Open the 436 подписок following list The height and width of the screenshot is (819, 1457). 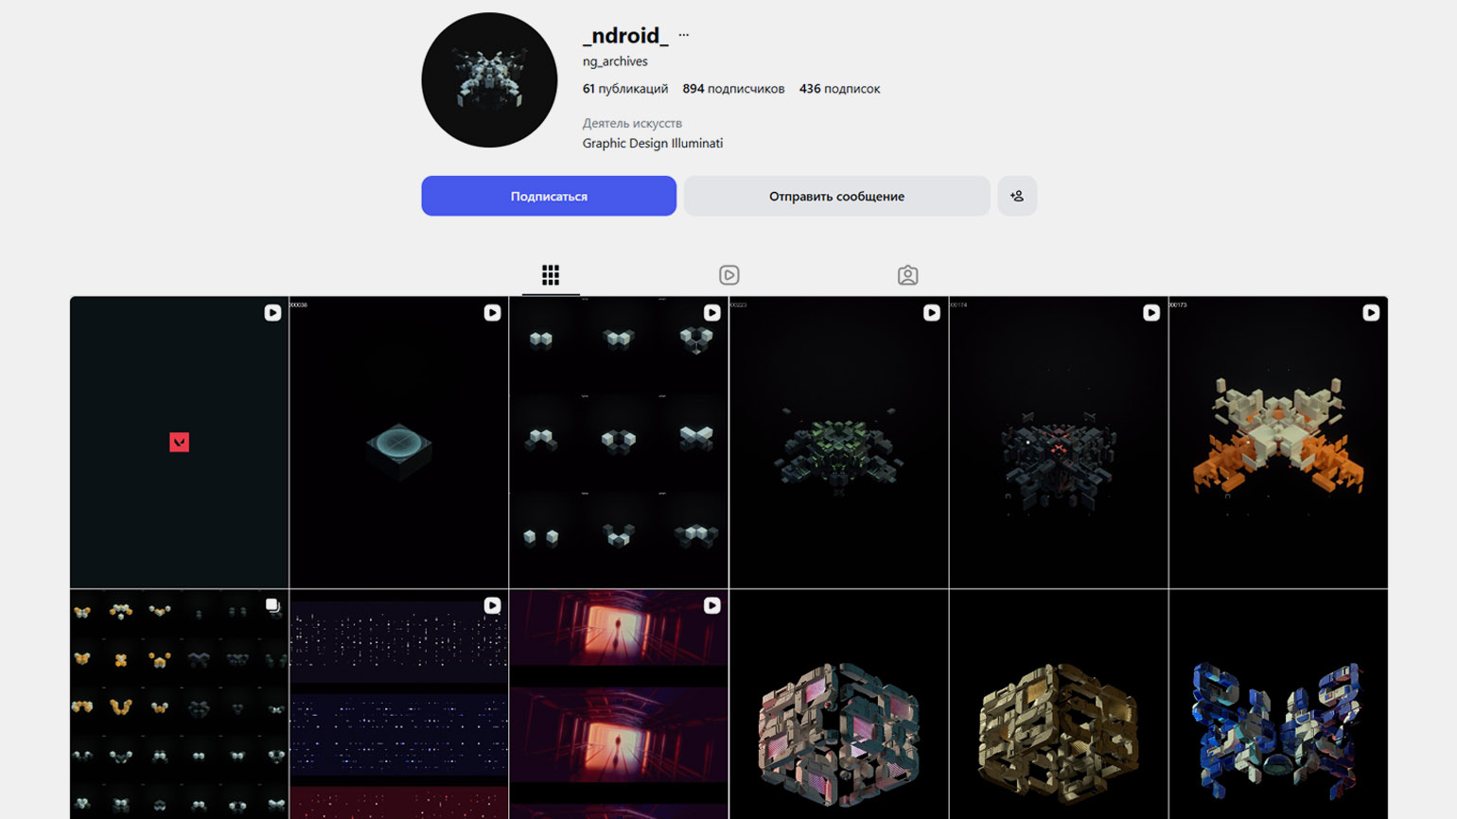(839, 89)
